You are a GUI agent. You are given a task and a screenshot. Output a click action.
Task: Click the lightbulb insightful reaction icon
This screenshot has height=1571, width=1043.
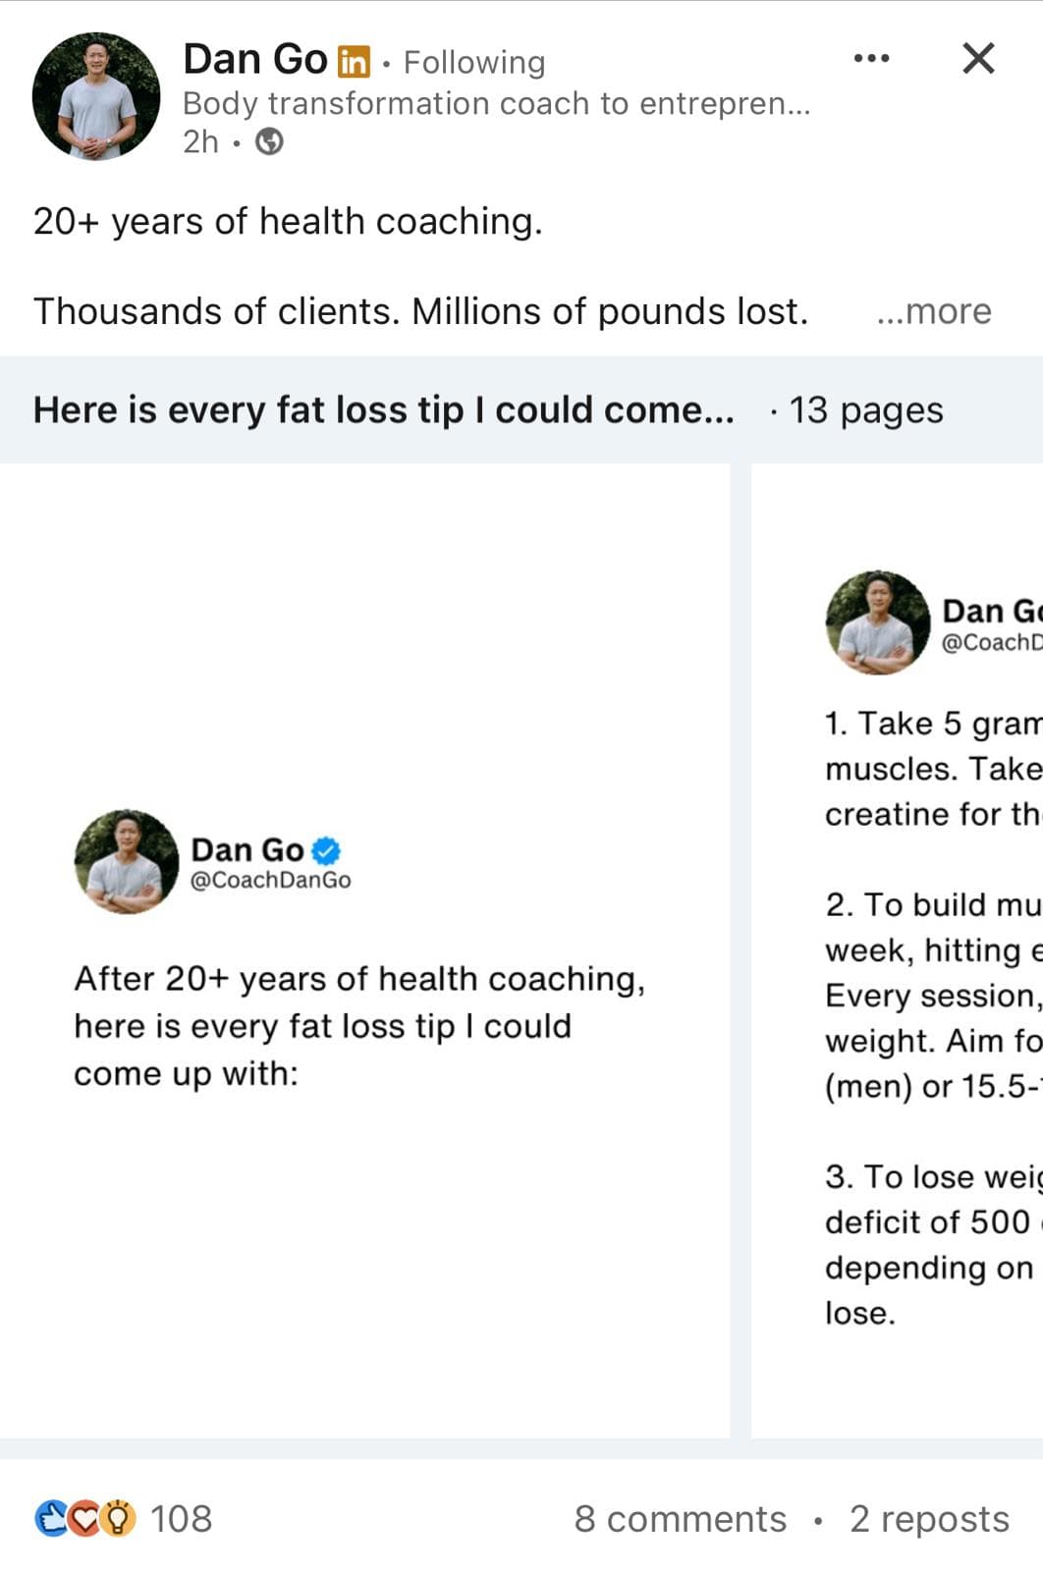pos(118,1518)
